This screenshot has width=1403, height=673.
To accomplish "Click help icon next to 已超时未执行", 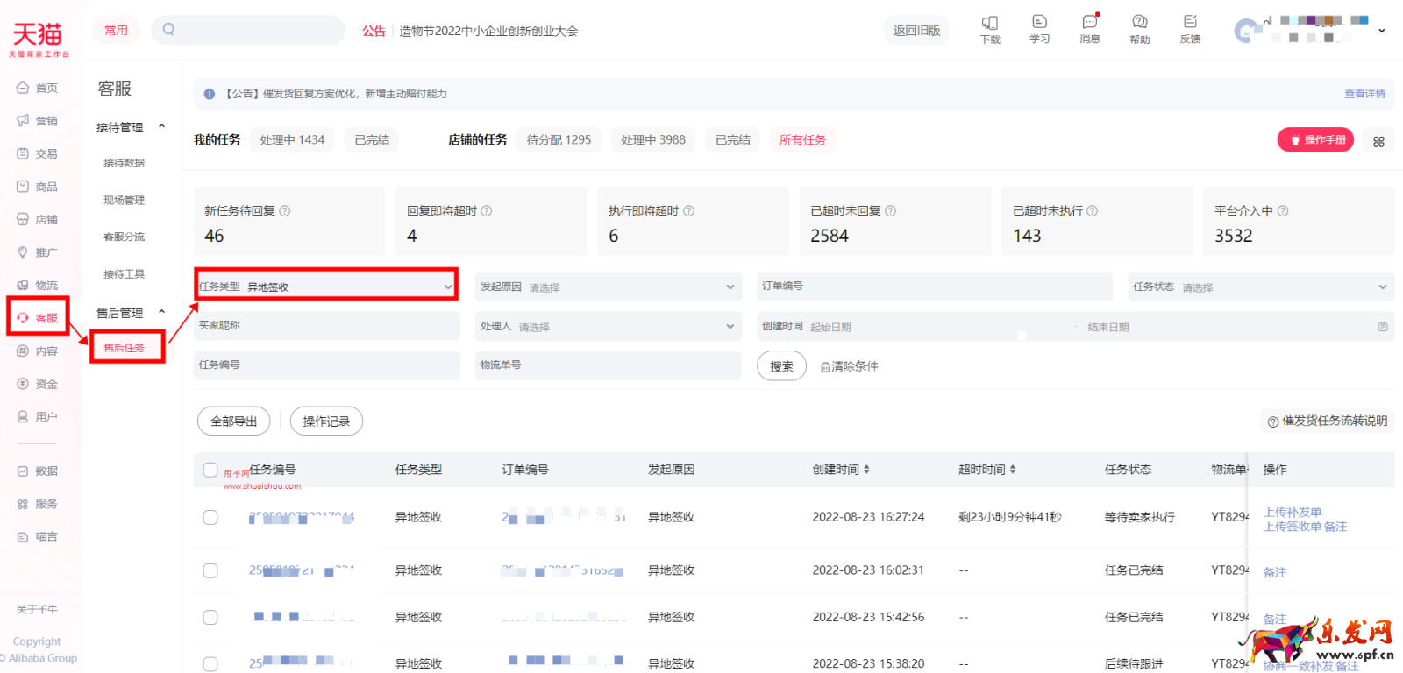I will coord(1093,211).
